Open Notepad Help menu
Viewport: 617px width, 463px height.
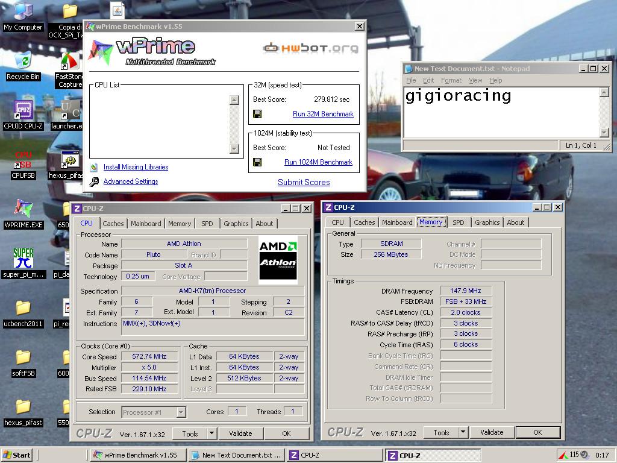495,80
